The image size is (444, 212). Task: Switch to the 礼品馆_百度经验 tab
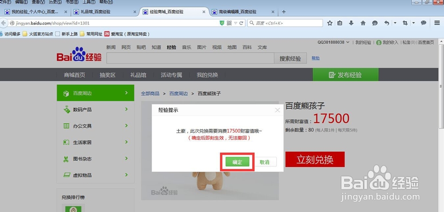point(105,12)
